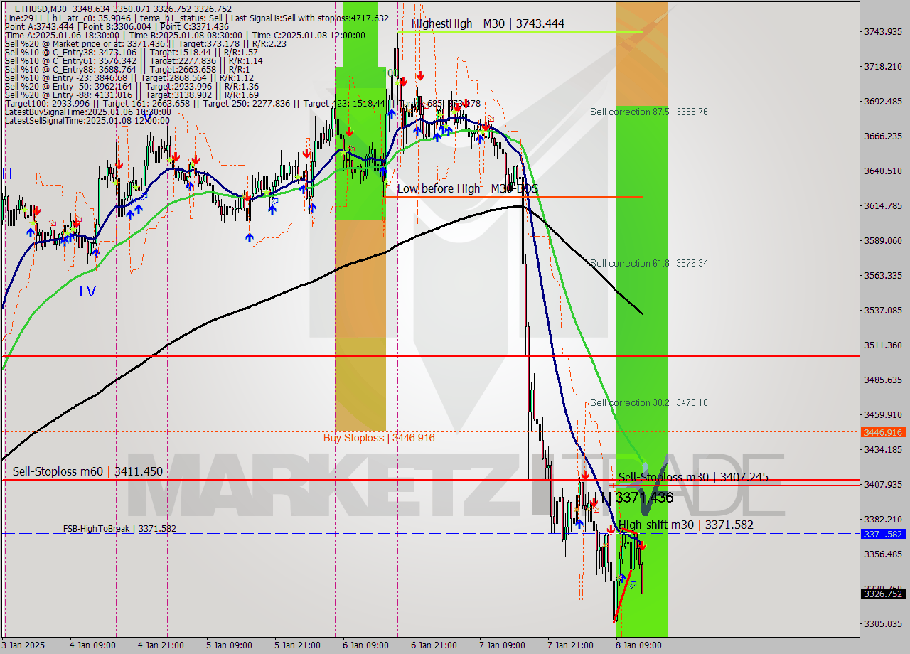Screen dimensions: 910x654
Task: Click the 'Sell correction 38.2 | 3473.10' label
Action: point(648,402)
